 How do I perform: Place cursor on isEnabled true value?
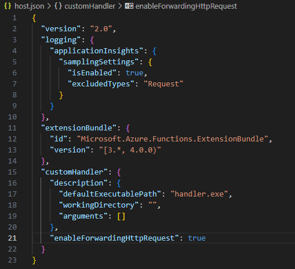134,73
